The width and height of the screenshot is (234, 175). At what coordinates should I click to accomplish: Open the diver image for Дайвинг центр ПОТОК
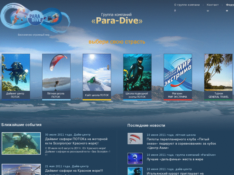pyautogui.click(x=16, y=72)
